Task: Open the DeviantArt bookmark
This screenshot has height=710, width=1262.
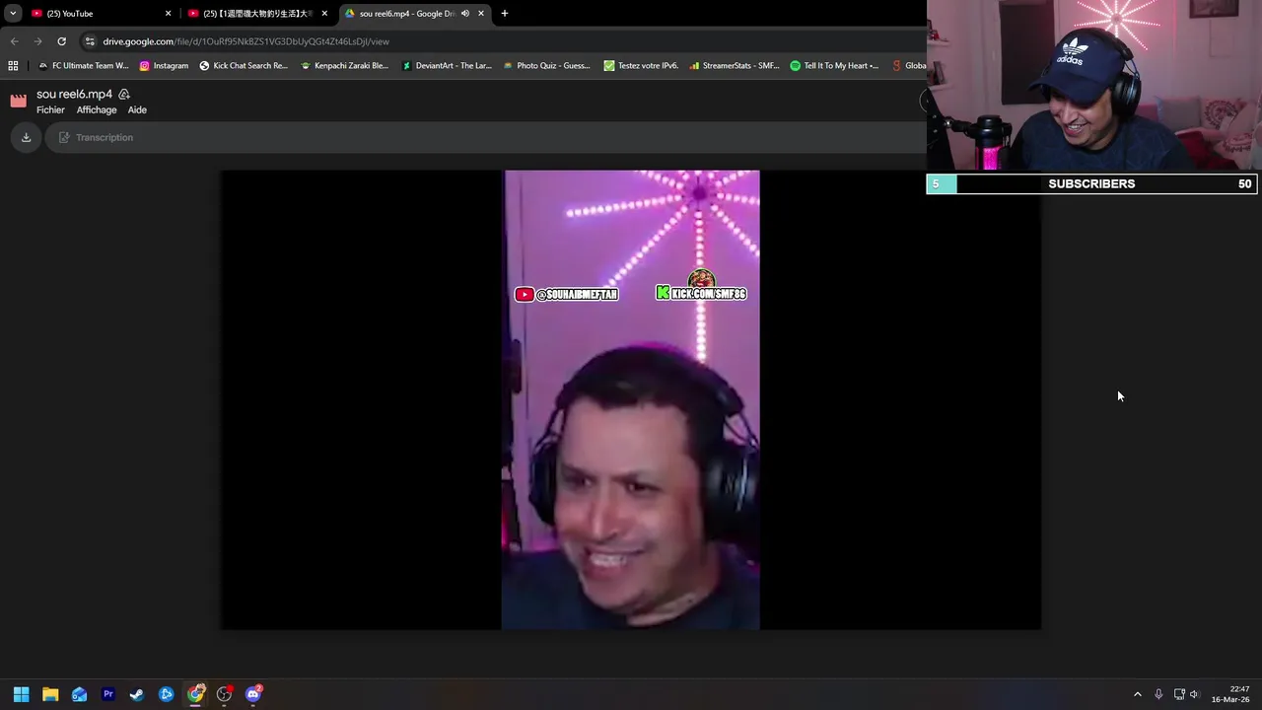Action: coord(446,65)
